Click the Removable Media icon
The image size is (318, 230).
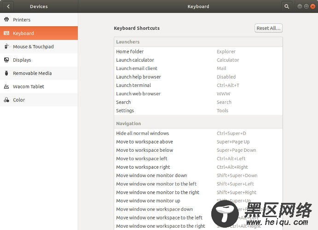6,73
